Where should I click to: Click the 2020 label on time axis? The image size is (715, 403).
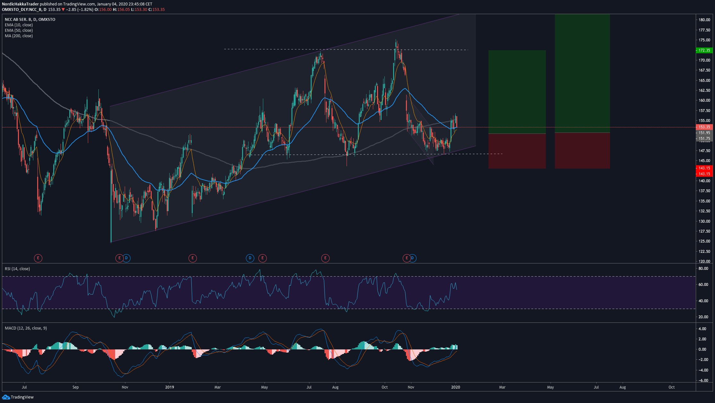tap(455, 387)
